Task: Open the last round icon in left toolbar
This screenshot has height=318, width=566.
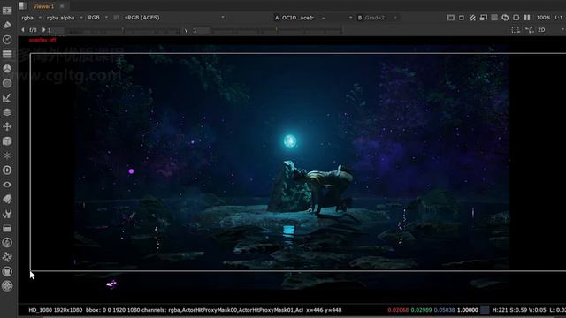Action: [x=7, y=285]
